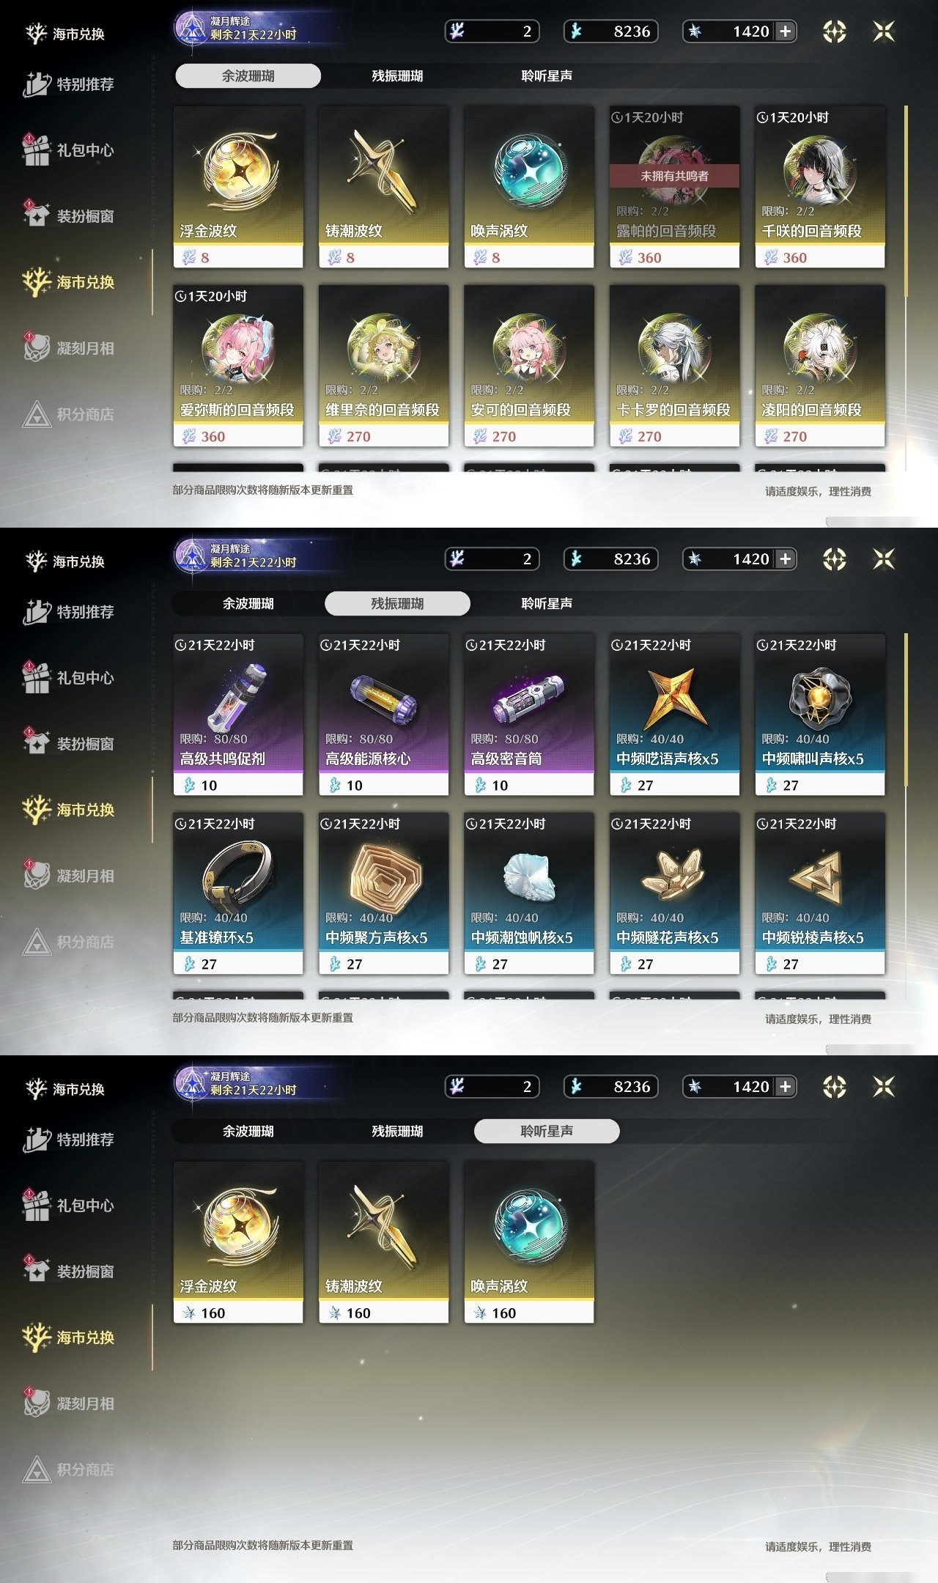Select the highlighted 聆听星声 tab
938x1583 pixels.
tap(547, 1131)
